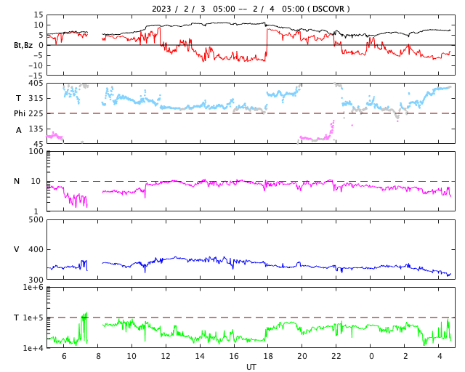Click the 2 hour label on the UT axis
This screenshot has height=372, width=465.
[405, 356]
